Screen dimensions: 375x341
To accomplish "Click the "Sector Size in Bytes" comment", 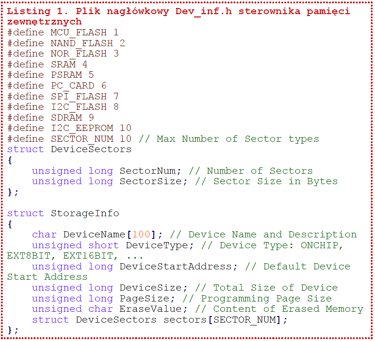I will [275, 181].
